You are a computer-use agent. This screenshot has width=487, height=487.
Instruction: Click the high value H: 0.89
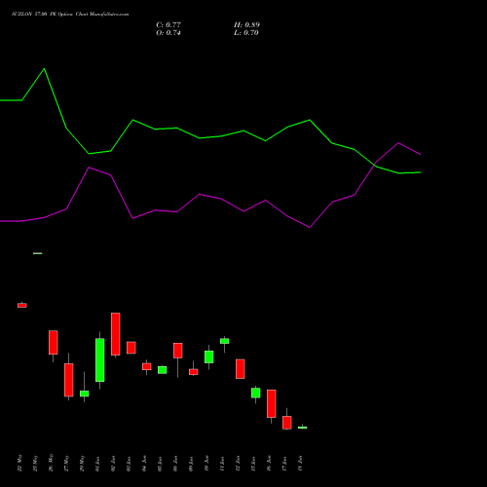[246, 25]
